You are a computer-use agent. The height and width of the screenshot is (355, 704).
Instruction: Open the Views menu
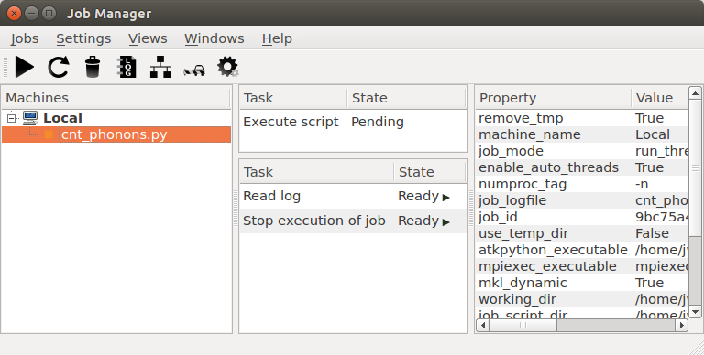(148, 38)
